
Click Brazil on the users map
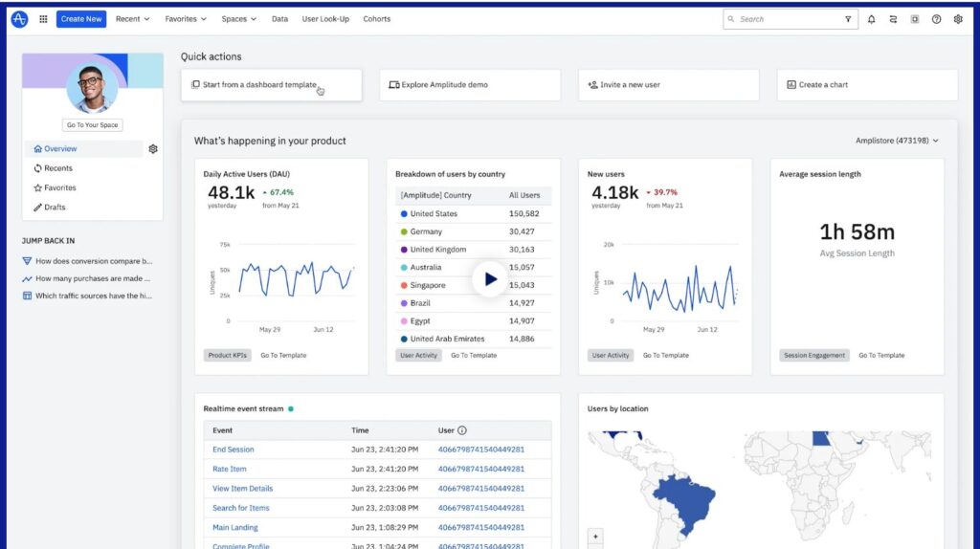(x=684, y=501)
